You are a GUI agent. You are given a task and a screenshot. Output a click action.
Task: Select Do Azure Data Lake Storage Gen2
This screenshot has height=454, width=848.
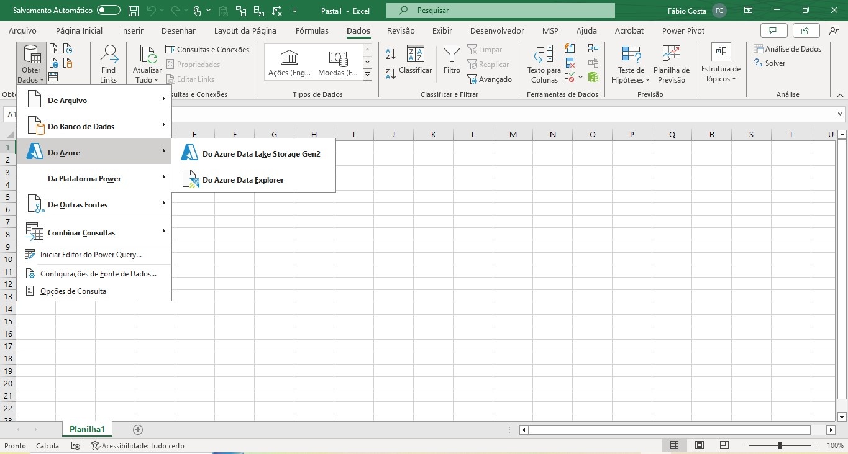pos(253,153)
